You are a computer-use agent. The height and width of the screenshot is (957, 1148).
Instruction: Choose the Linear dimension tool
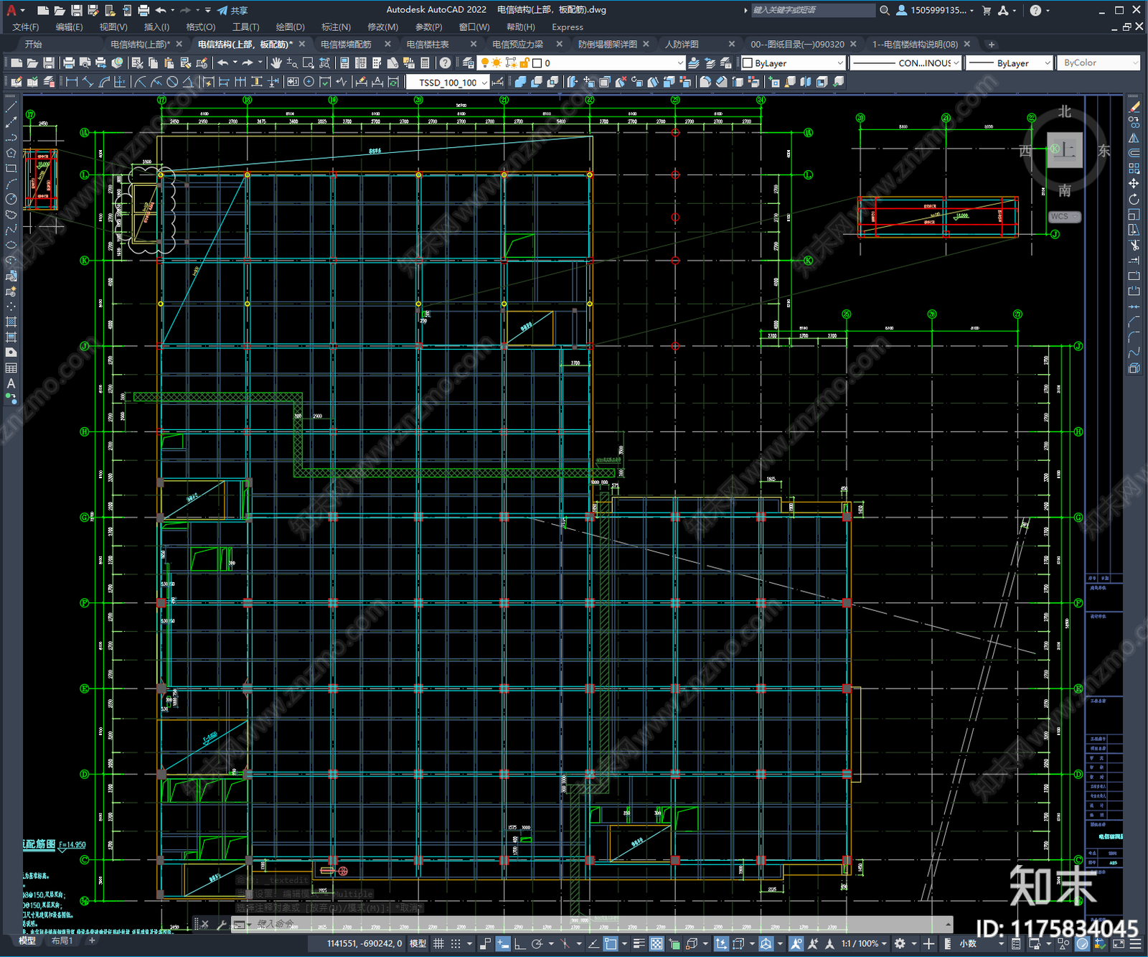tap(72, 82)
